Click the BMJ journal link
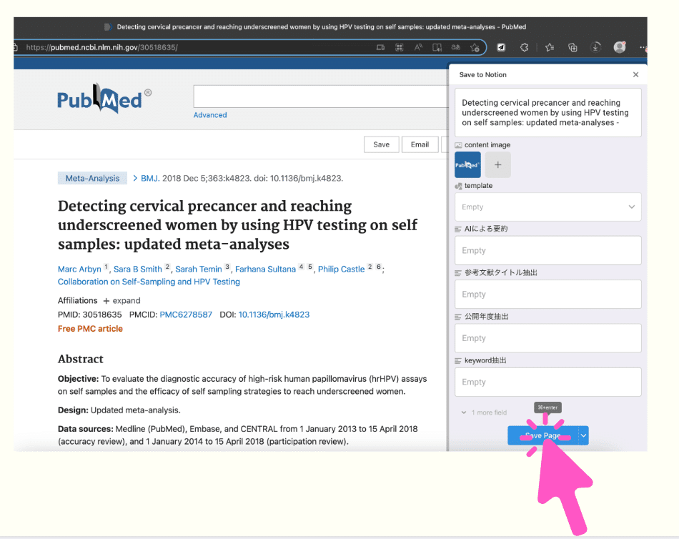Image resolution: width=679 pixels, height=539 pixels. tap(150, 178)
